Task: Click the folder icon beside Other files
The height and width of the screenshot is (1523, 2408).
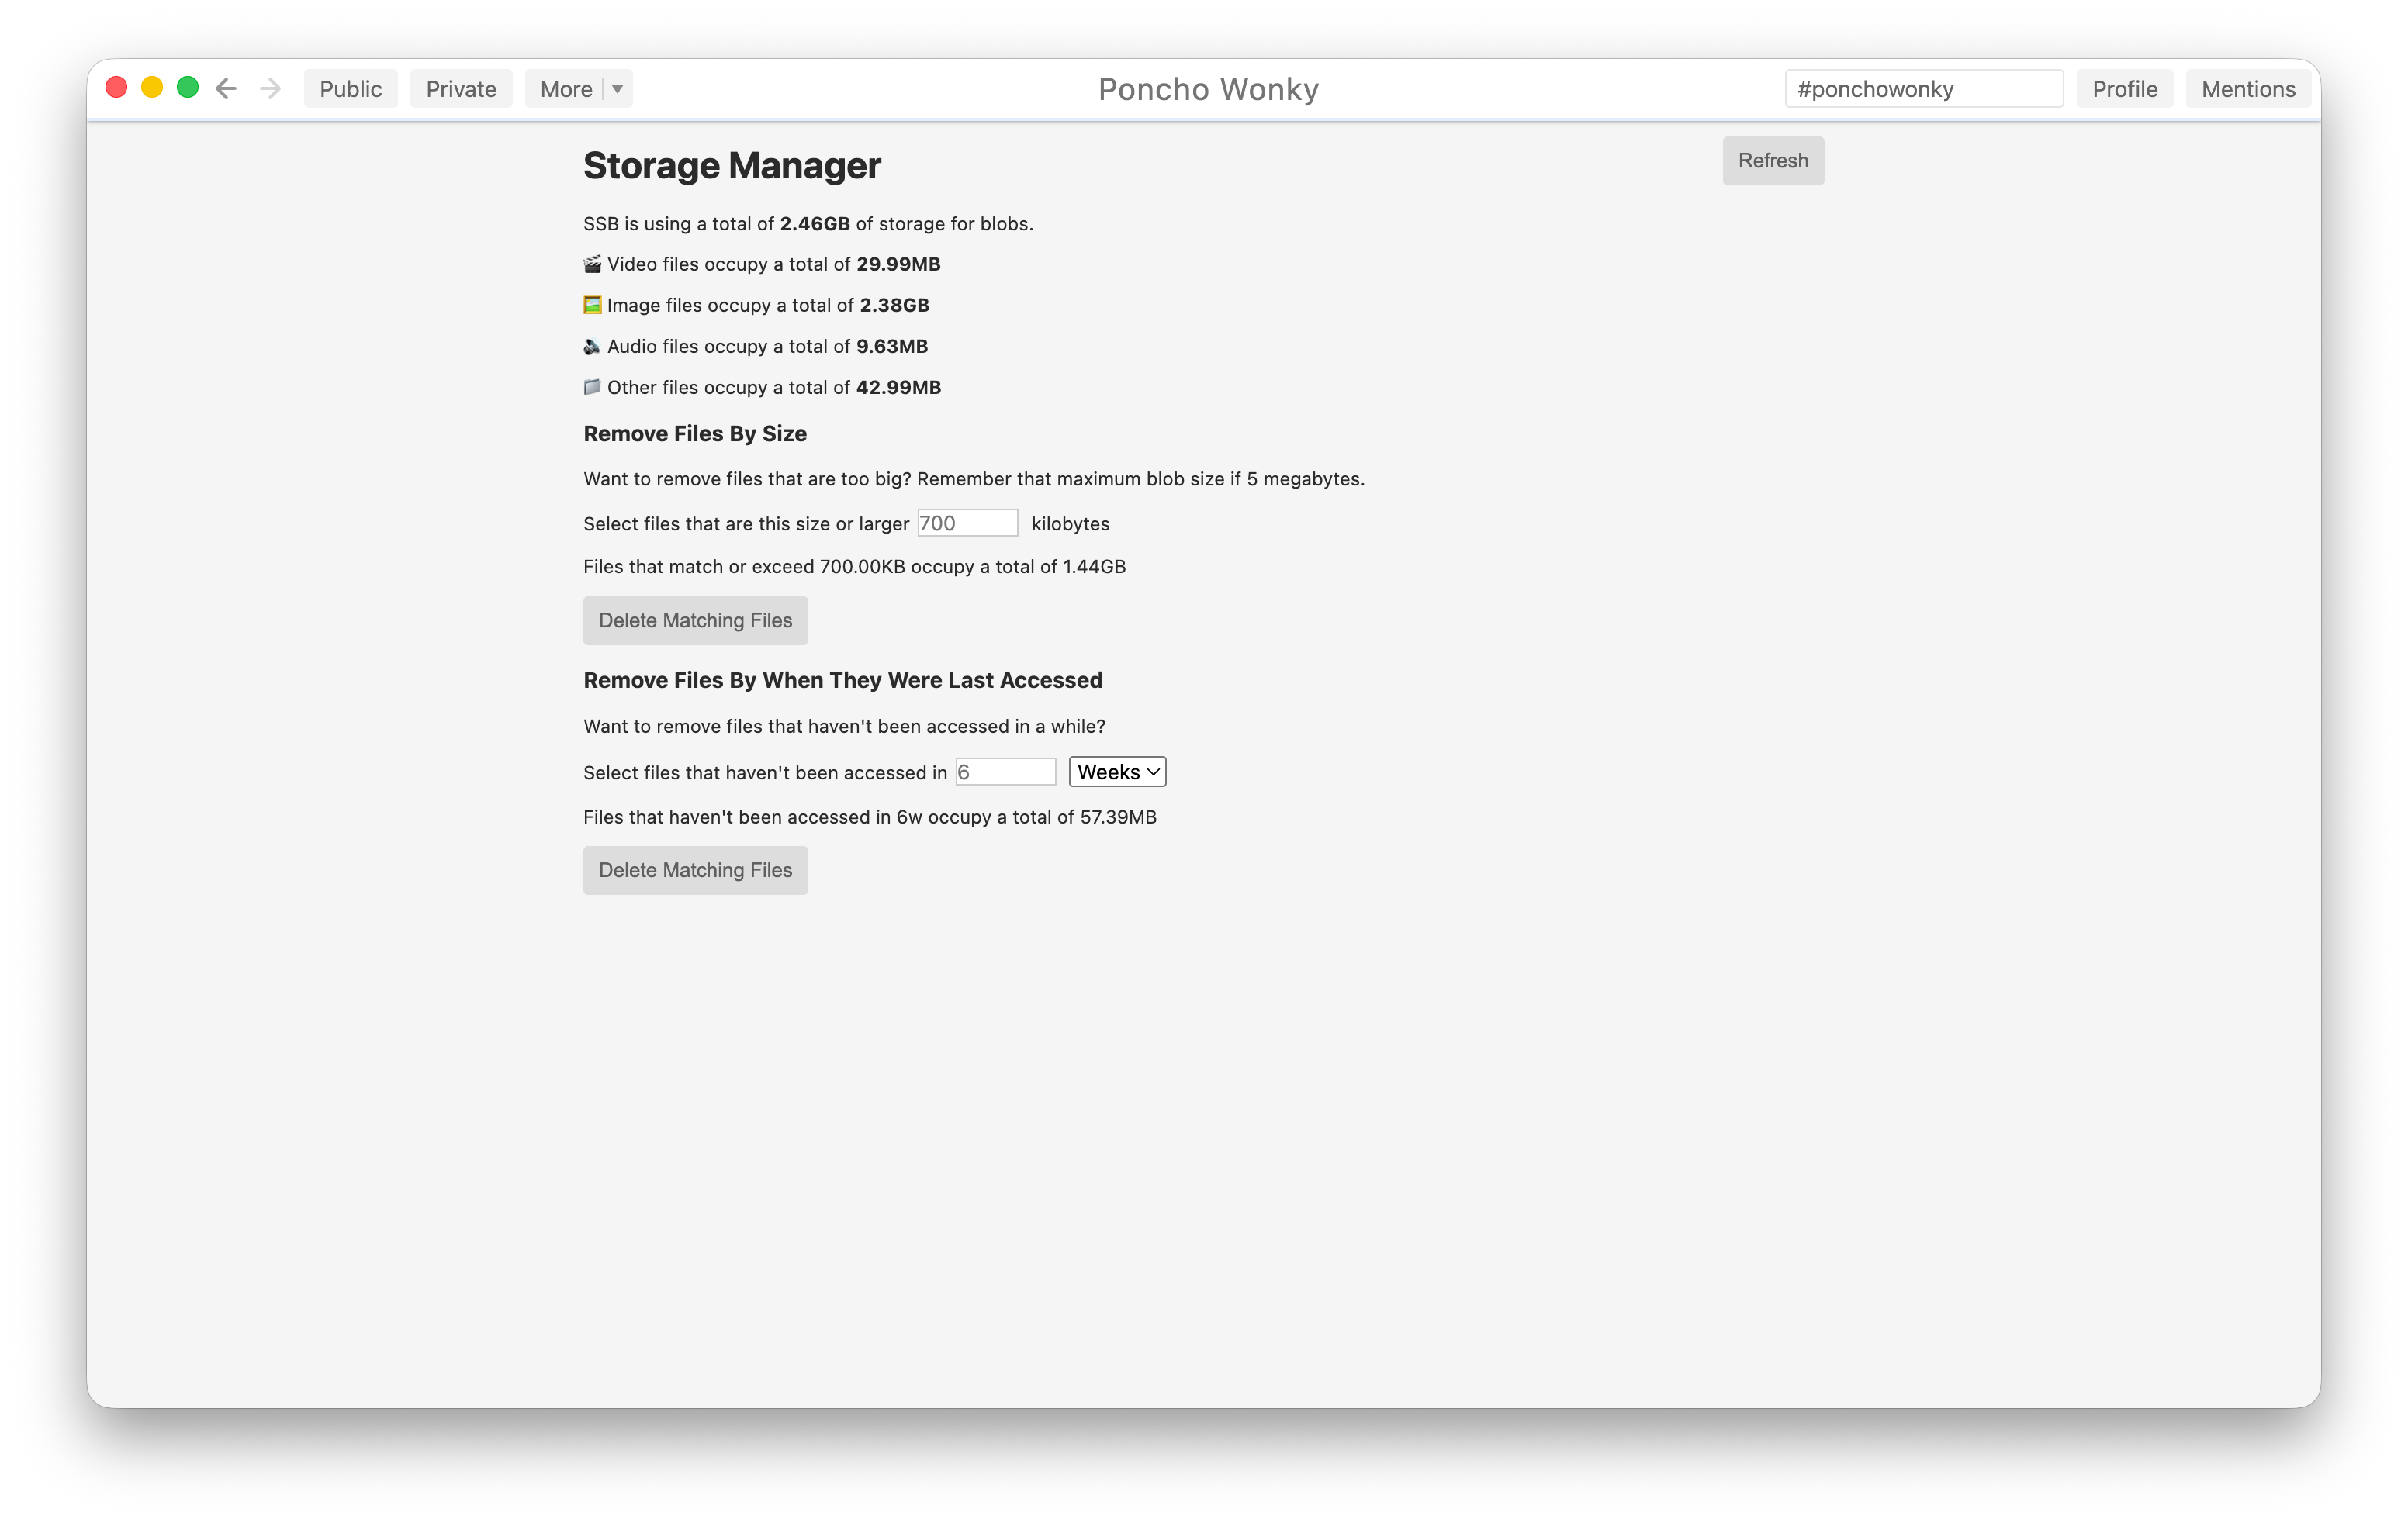Action: pos(592,387)
